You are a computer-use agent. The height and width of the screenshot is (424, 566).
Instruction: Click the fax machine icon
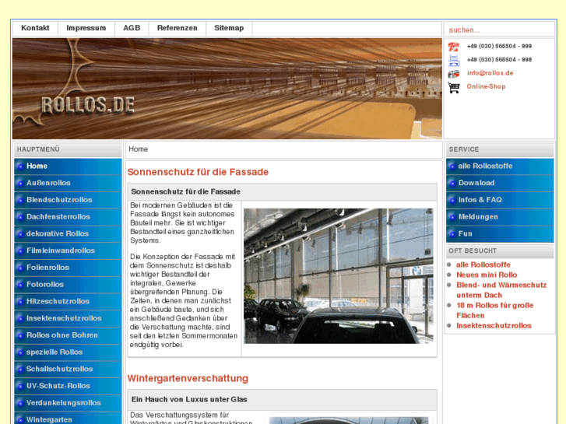tap(454, 60)
